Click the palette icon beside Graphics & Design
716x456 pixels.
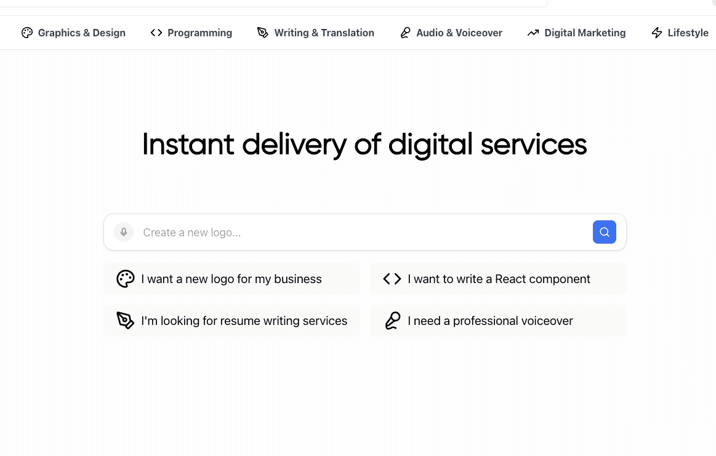pyautogui.click(x=27, y=33)
